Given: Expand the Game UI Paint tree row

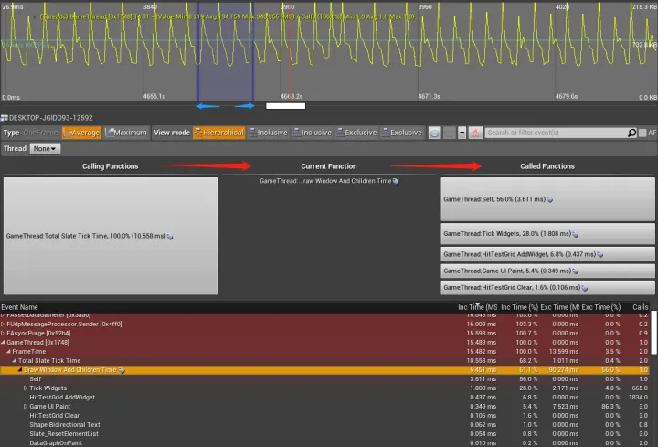Looking at the screenshot, I should 26,407.
